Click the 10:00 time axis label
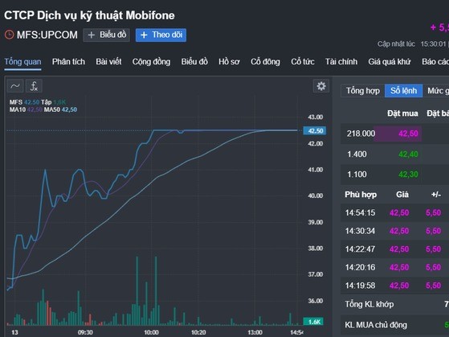The height and width of the screenshot is (337, 449). pyautogui.click(x=151, y=332)
